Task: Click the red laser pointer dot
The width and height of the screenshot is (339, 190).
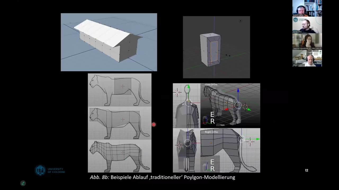Action: click(x=154, y=125)
